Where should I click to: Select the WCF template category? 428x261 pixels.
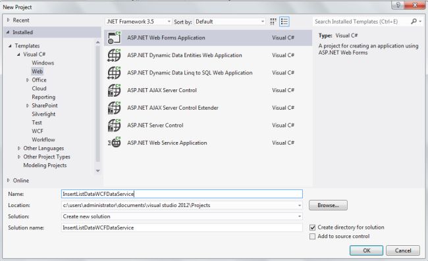coord(38,131)
